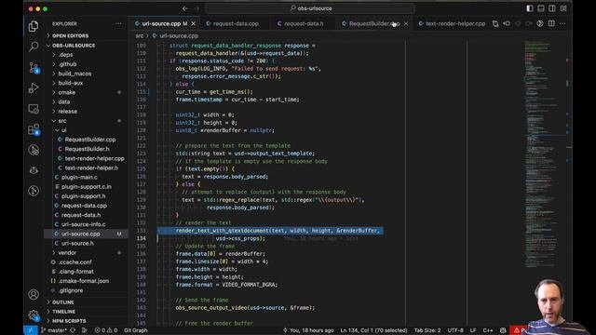Close the url-source.cpp tab
This screenshot has width=596, height=335.
click(193, 23)
